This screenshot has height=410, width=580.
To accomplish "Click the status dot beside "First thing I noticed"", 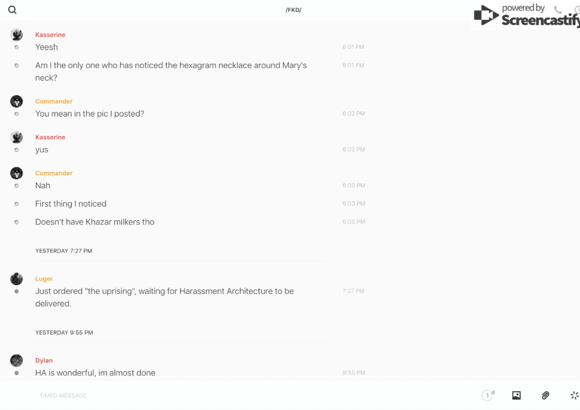I will (x=16, y=204).
